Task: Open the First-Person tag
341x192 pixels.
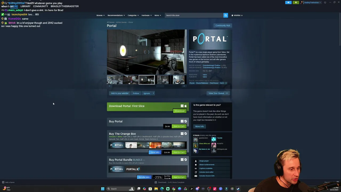Action: [214, 83]
